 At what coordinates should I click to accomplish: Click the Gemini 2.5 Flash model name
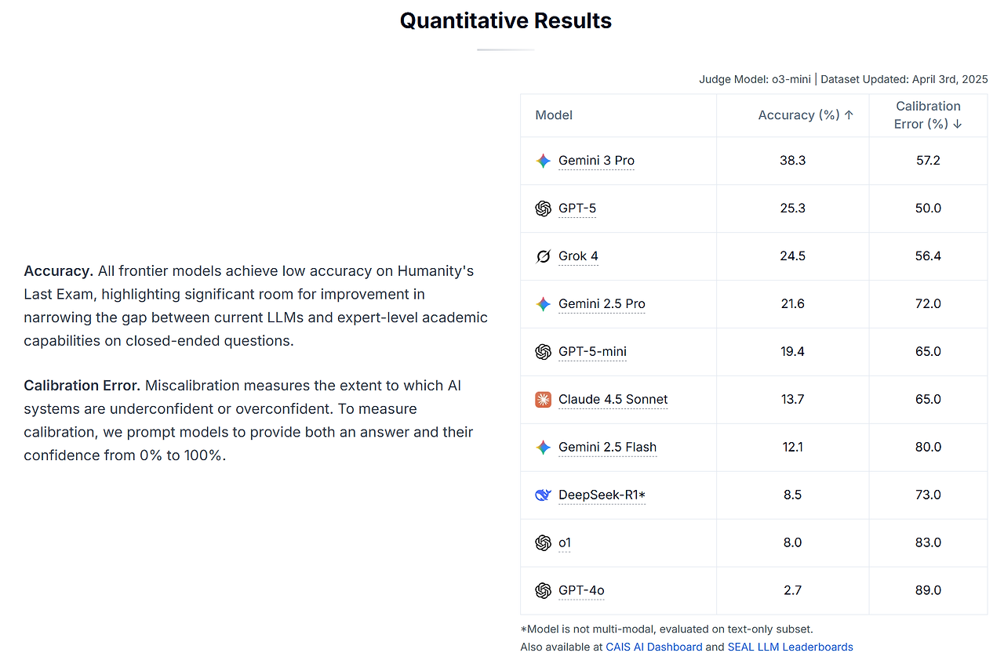607,448
